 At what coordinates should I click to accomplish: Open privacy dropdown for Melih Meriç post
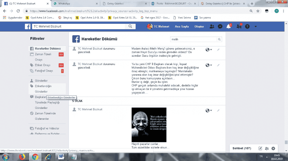[209, 50]
